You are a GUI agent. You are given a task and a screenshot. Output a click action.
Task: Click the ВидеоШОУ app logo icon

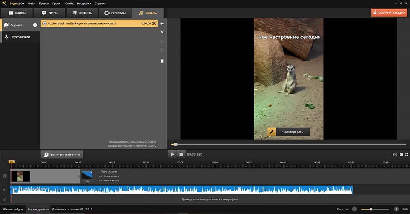pos(4,3)
